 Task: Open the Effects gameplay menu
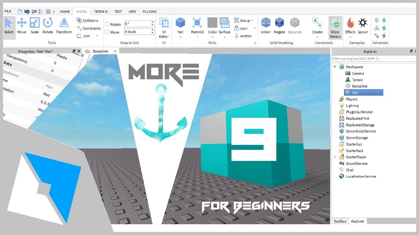tap(350, 26)
